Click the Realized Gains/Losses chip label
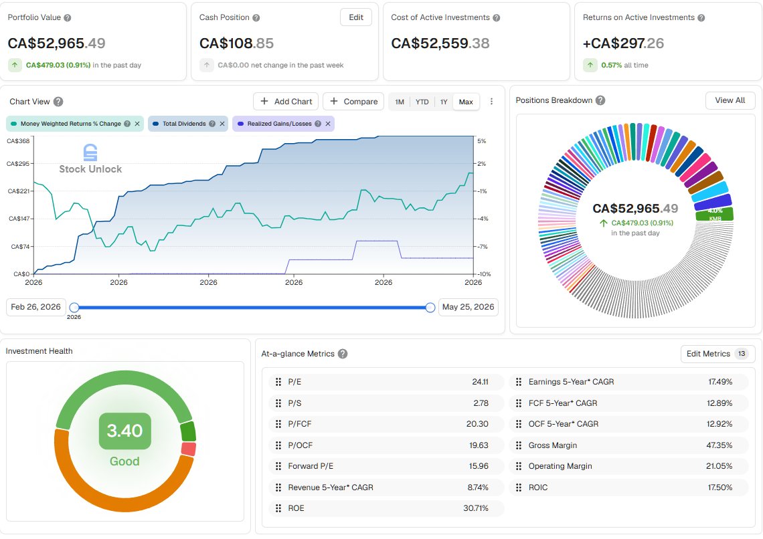Screen dimensions: 763x539 (x=279, y=124)
